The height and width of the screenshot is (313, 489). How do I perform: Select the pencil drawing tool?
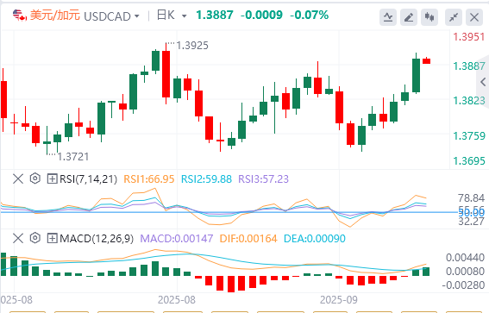tap(409, 17)
